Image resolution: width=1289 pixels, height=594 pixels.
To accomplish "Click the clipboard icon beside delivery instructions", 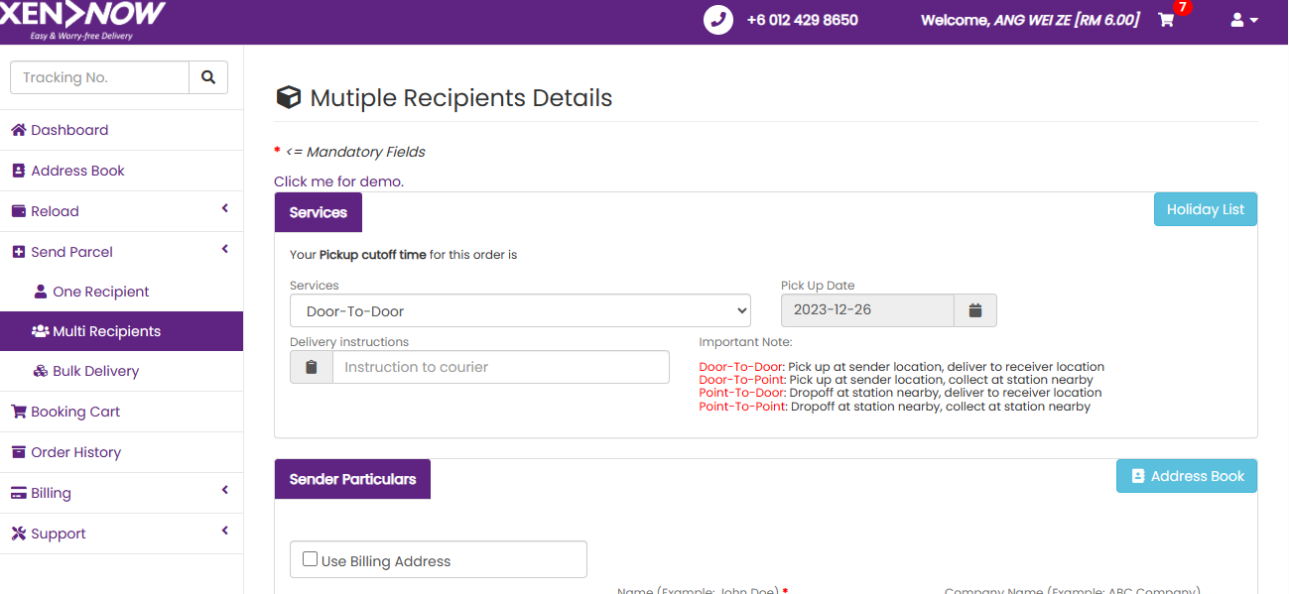I will 312,367.
